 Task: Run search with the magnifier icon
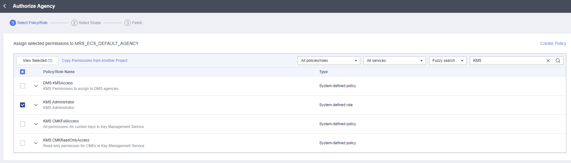coord(558,61)
